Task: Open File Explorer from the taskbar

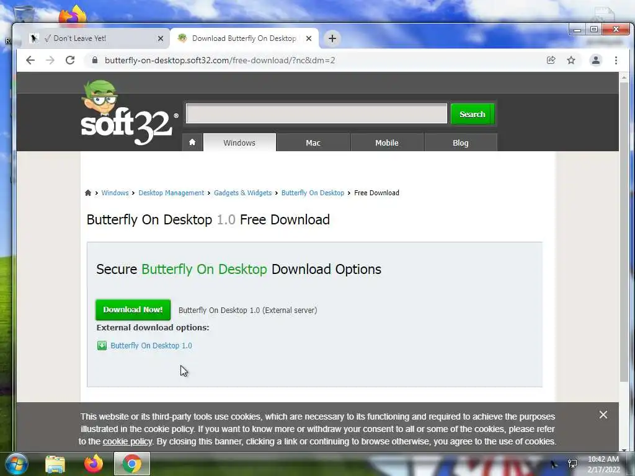Action: (x=55, y=464)
